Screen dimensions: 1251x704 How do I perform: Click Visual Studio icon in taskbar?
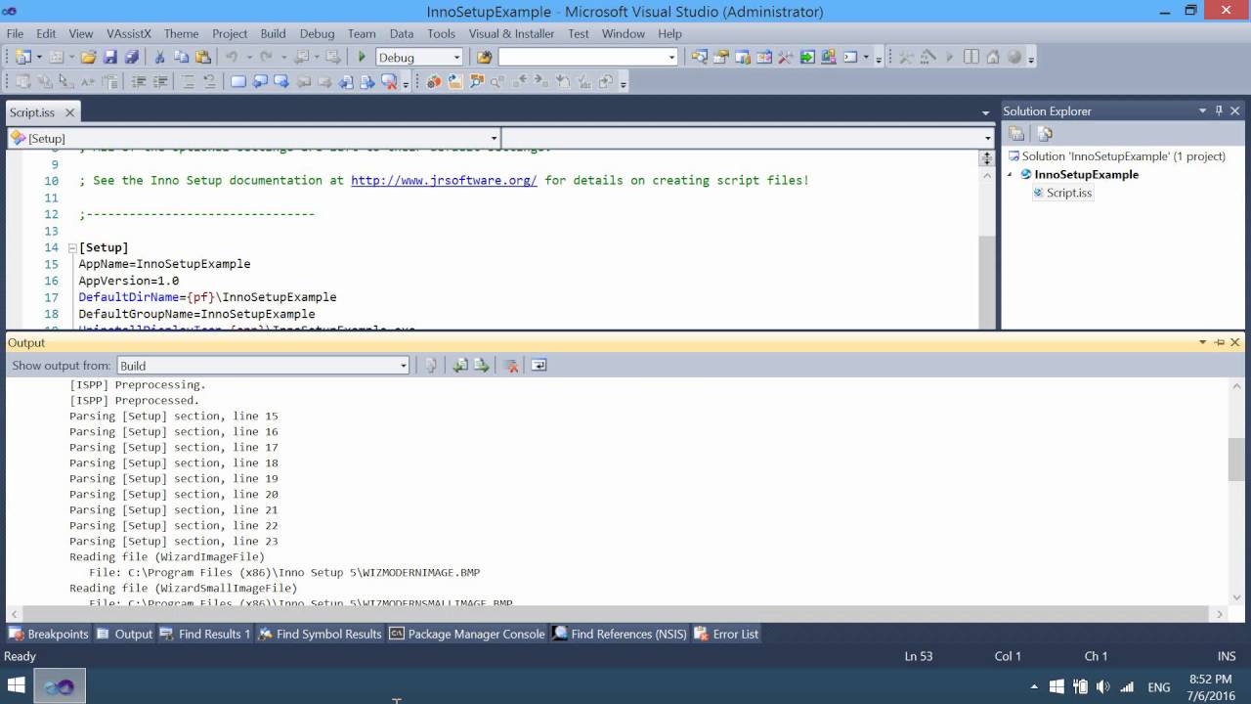pyautogui.click(x=60, y=686)
